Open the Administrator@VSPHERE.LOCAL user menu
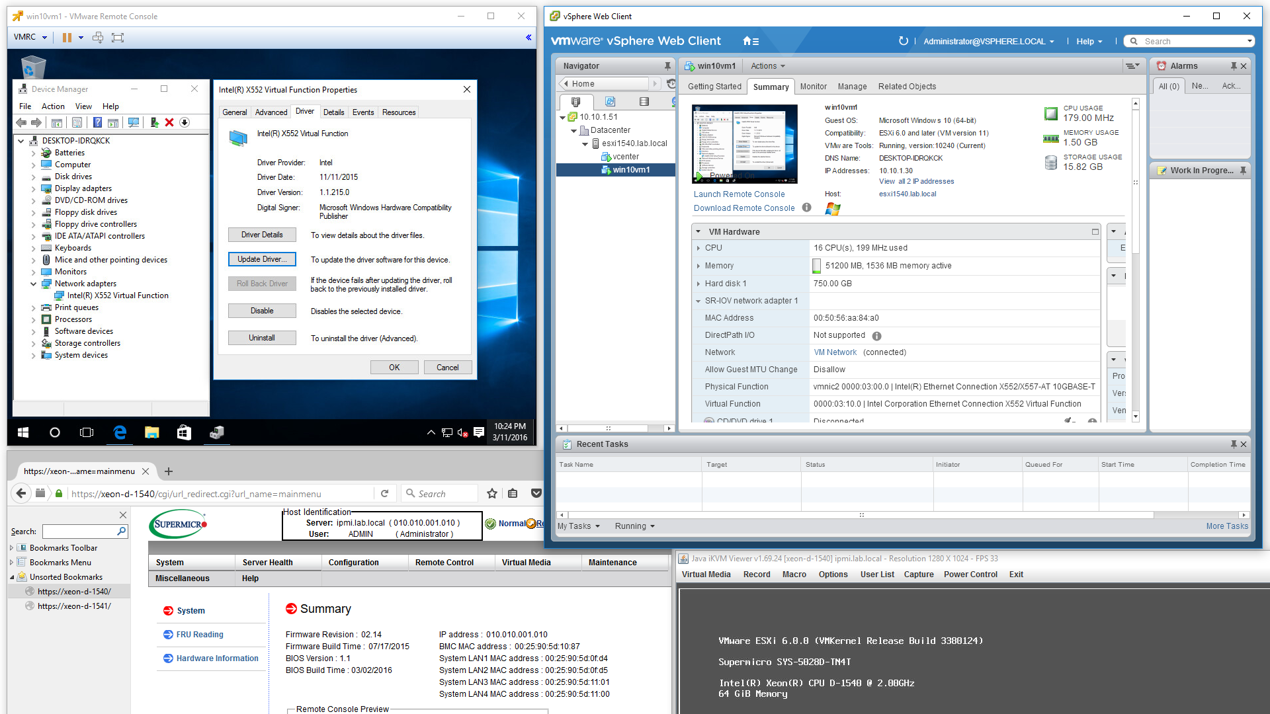This screenshot has width=1270, height=714. click(988, 41)
